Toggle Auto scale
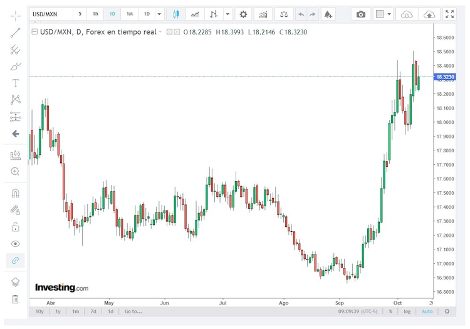470x329 pixels. [427, 311]
